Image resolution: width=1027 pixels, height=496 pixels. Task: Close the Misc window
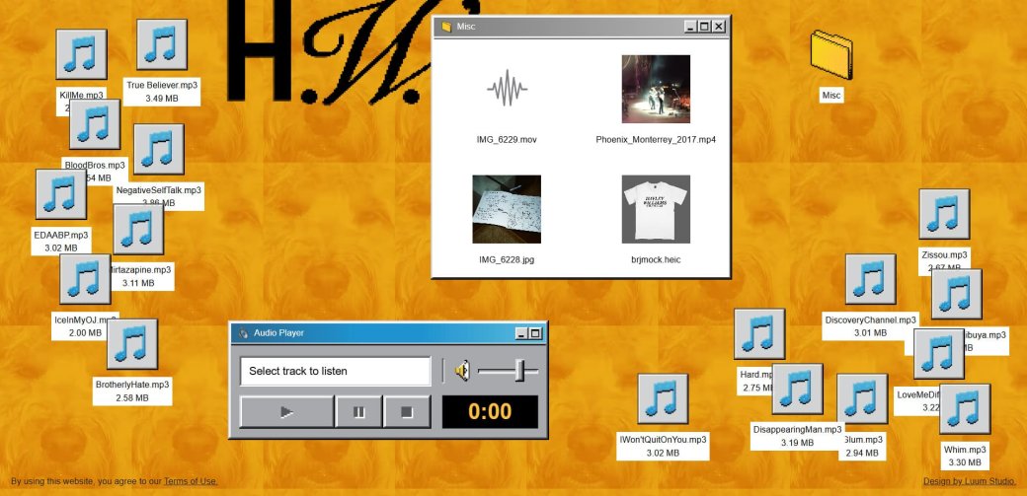click(x=719, y=27)
